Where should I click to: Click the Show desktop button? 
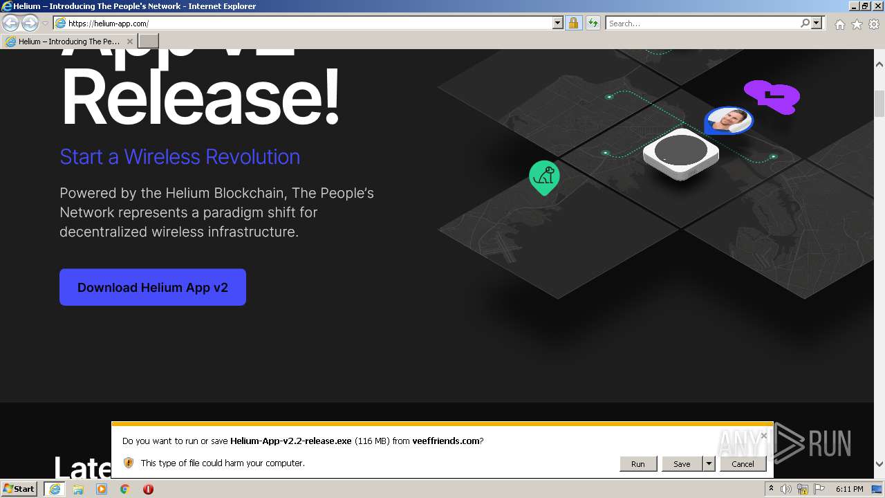tap(878, 489)
